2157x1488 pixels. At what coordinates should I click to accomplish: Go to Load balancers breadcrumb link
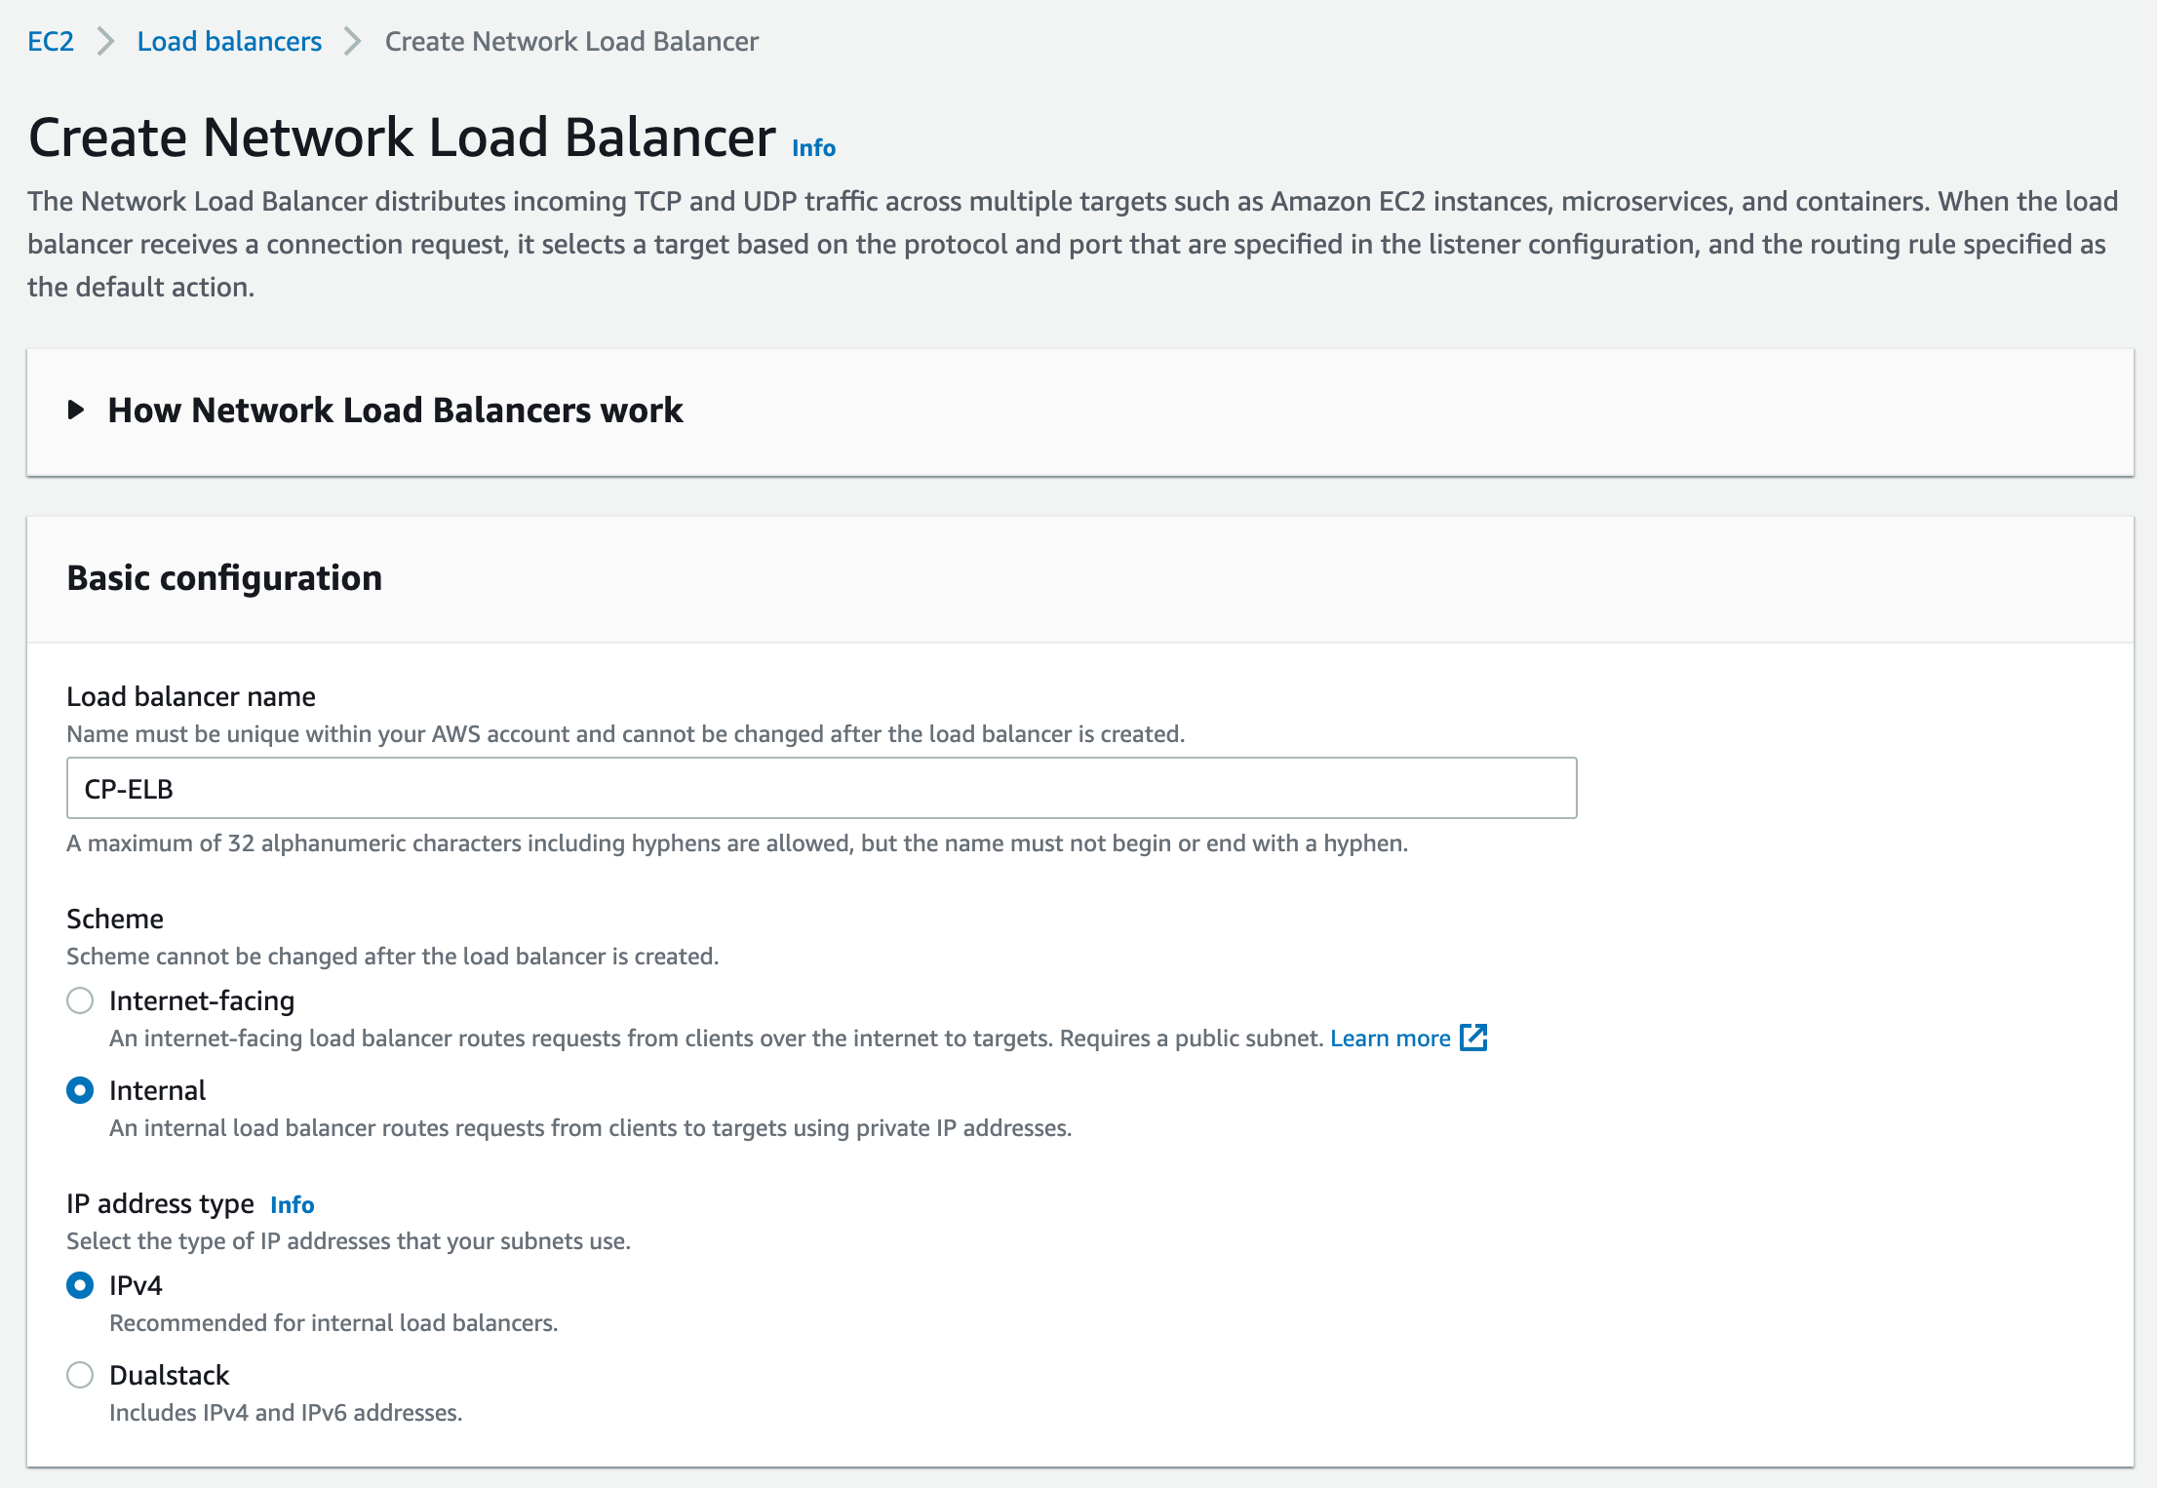(229, 42)
